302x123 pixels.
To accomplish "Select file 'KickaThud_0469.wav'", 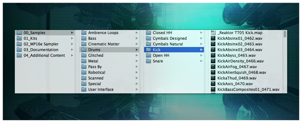I will (x=237, y=78).
